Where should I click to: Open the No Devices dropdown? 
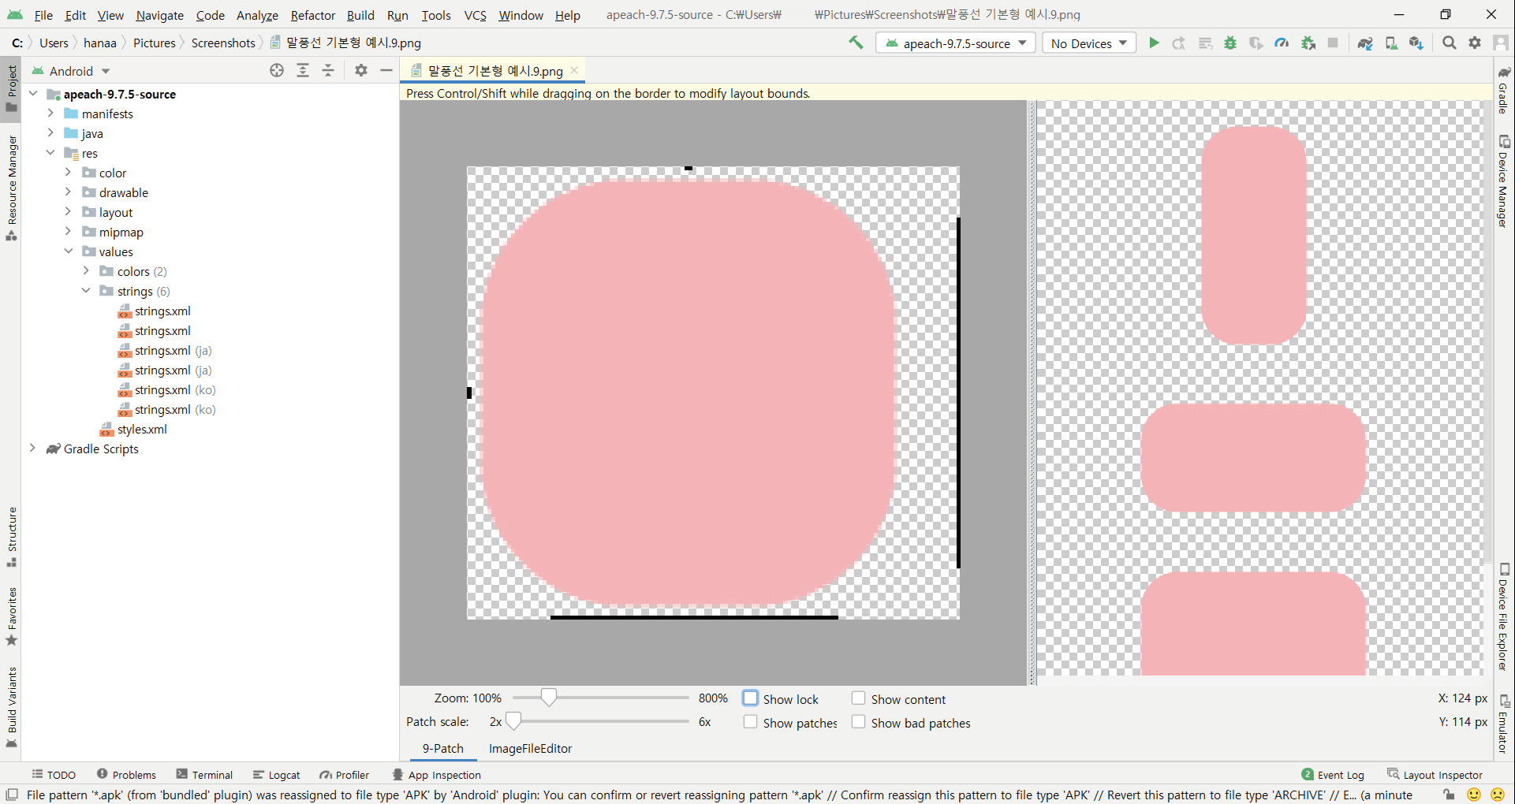pyautogui.click(x=1088, y=43)
